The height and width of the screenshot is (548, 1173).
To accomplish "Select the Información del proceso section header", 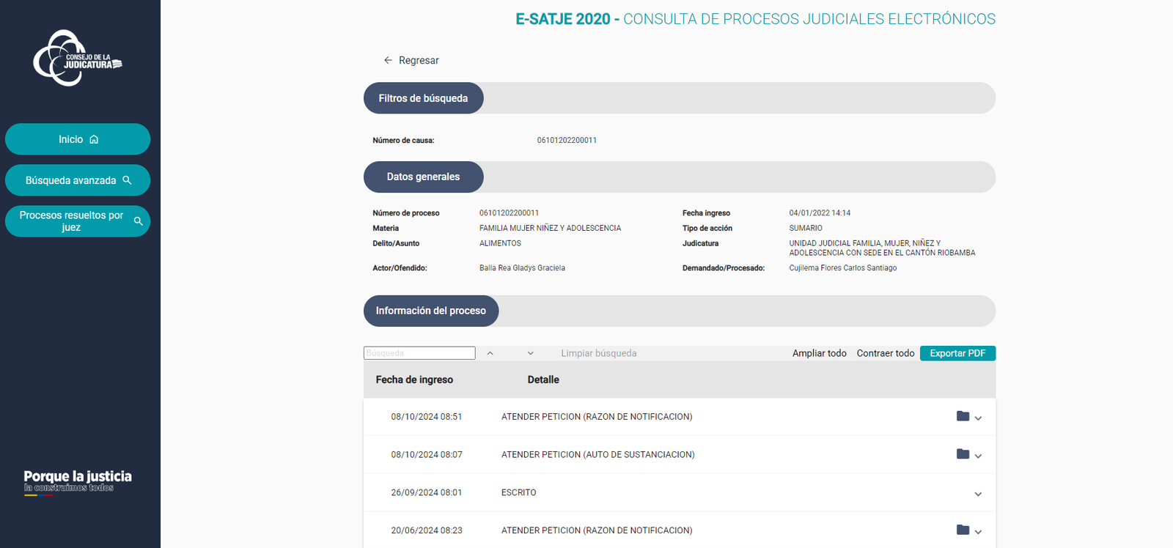I will [x=431, y=311].
